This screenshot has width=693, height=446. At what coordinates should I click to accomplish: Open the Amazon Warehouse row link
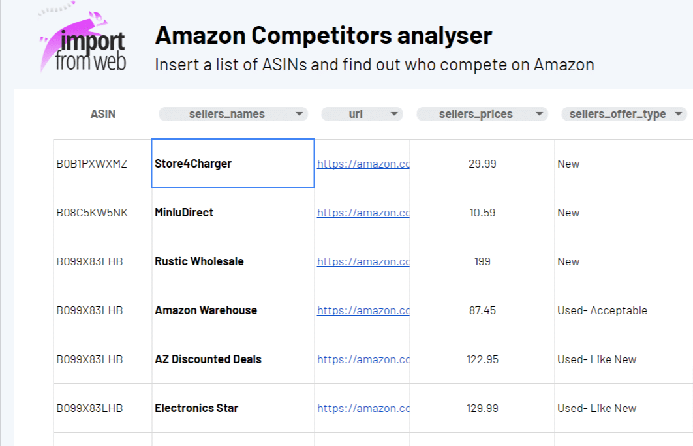(x=363, y=311)
